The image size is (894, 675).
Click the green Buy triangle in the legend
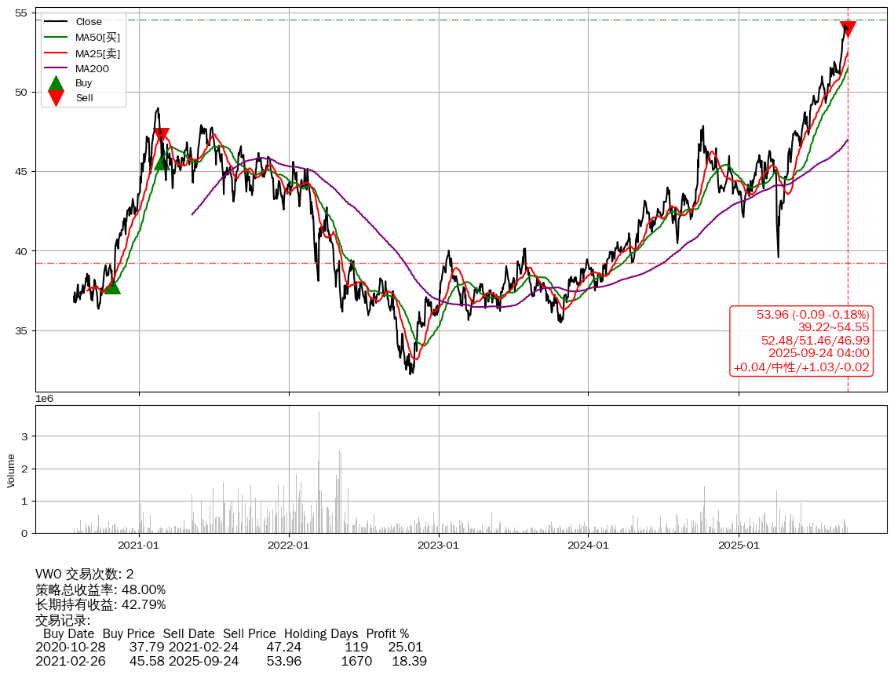(x=56, y=83)
